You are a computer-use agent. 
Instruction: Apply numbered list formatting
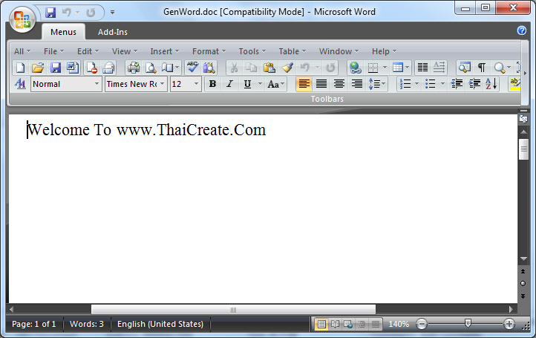click(405, 84)
